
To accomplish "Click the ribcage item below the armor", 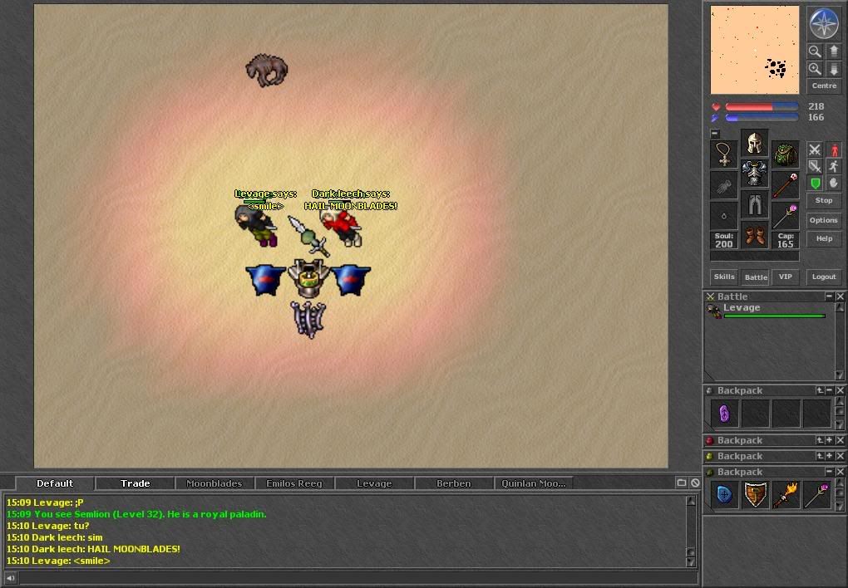I will coord(308,320).
